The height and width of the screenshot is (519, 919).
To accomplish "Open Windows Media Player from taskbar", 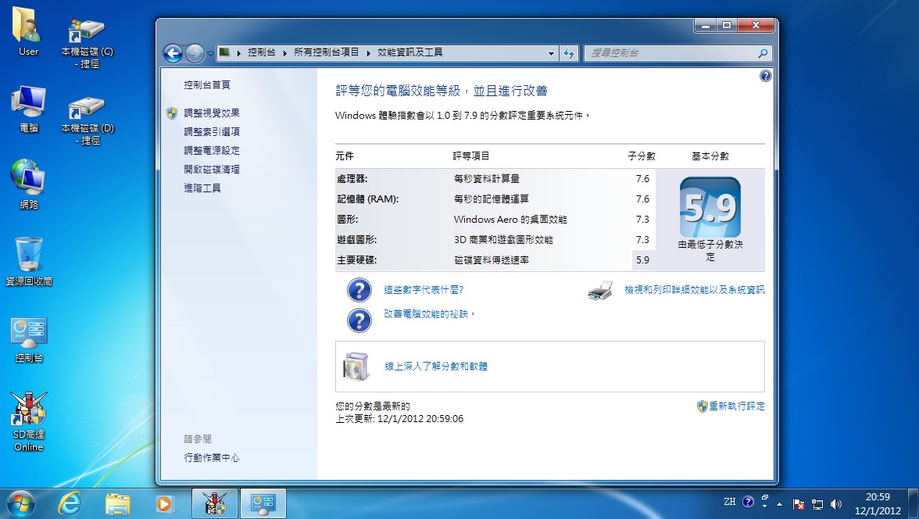I will coord(165,503).
